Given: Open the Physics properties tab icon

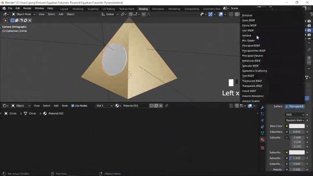Looking at the screenshot, I should point(263,120).
